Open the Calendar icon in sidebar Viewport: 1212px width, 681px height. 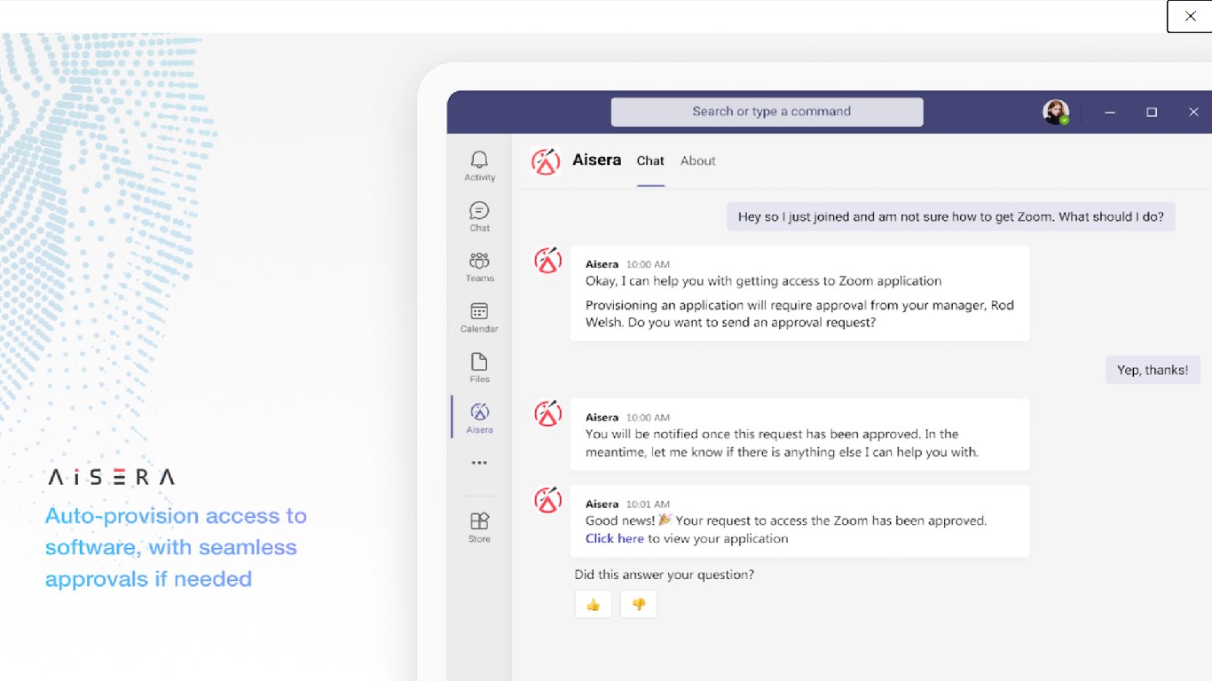coord(479,317)
